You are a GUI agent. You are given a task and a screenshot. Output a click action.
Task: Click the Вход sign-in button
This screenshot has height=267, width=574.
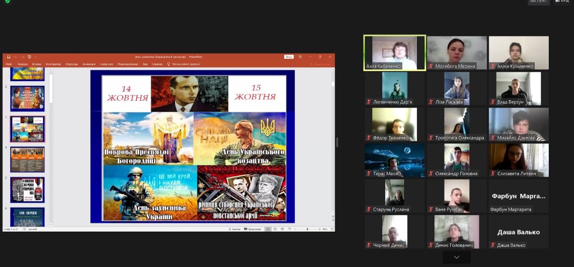[289, 57]
